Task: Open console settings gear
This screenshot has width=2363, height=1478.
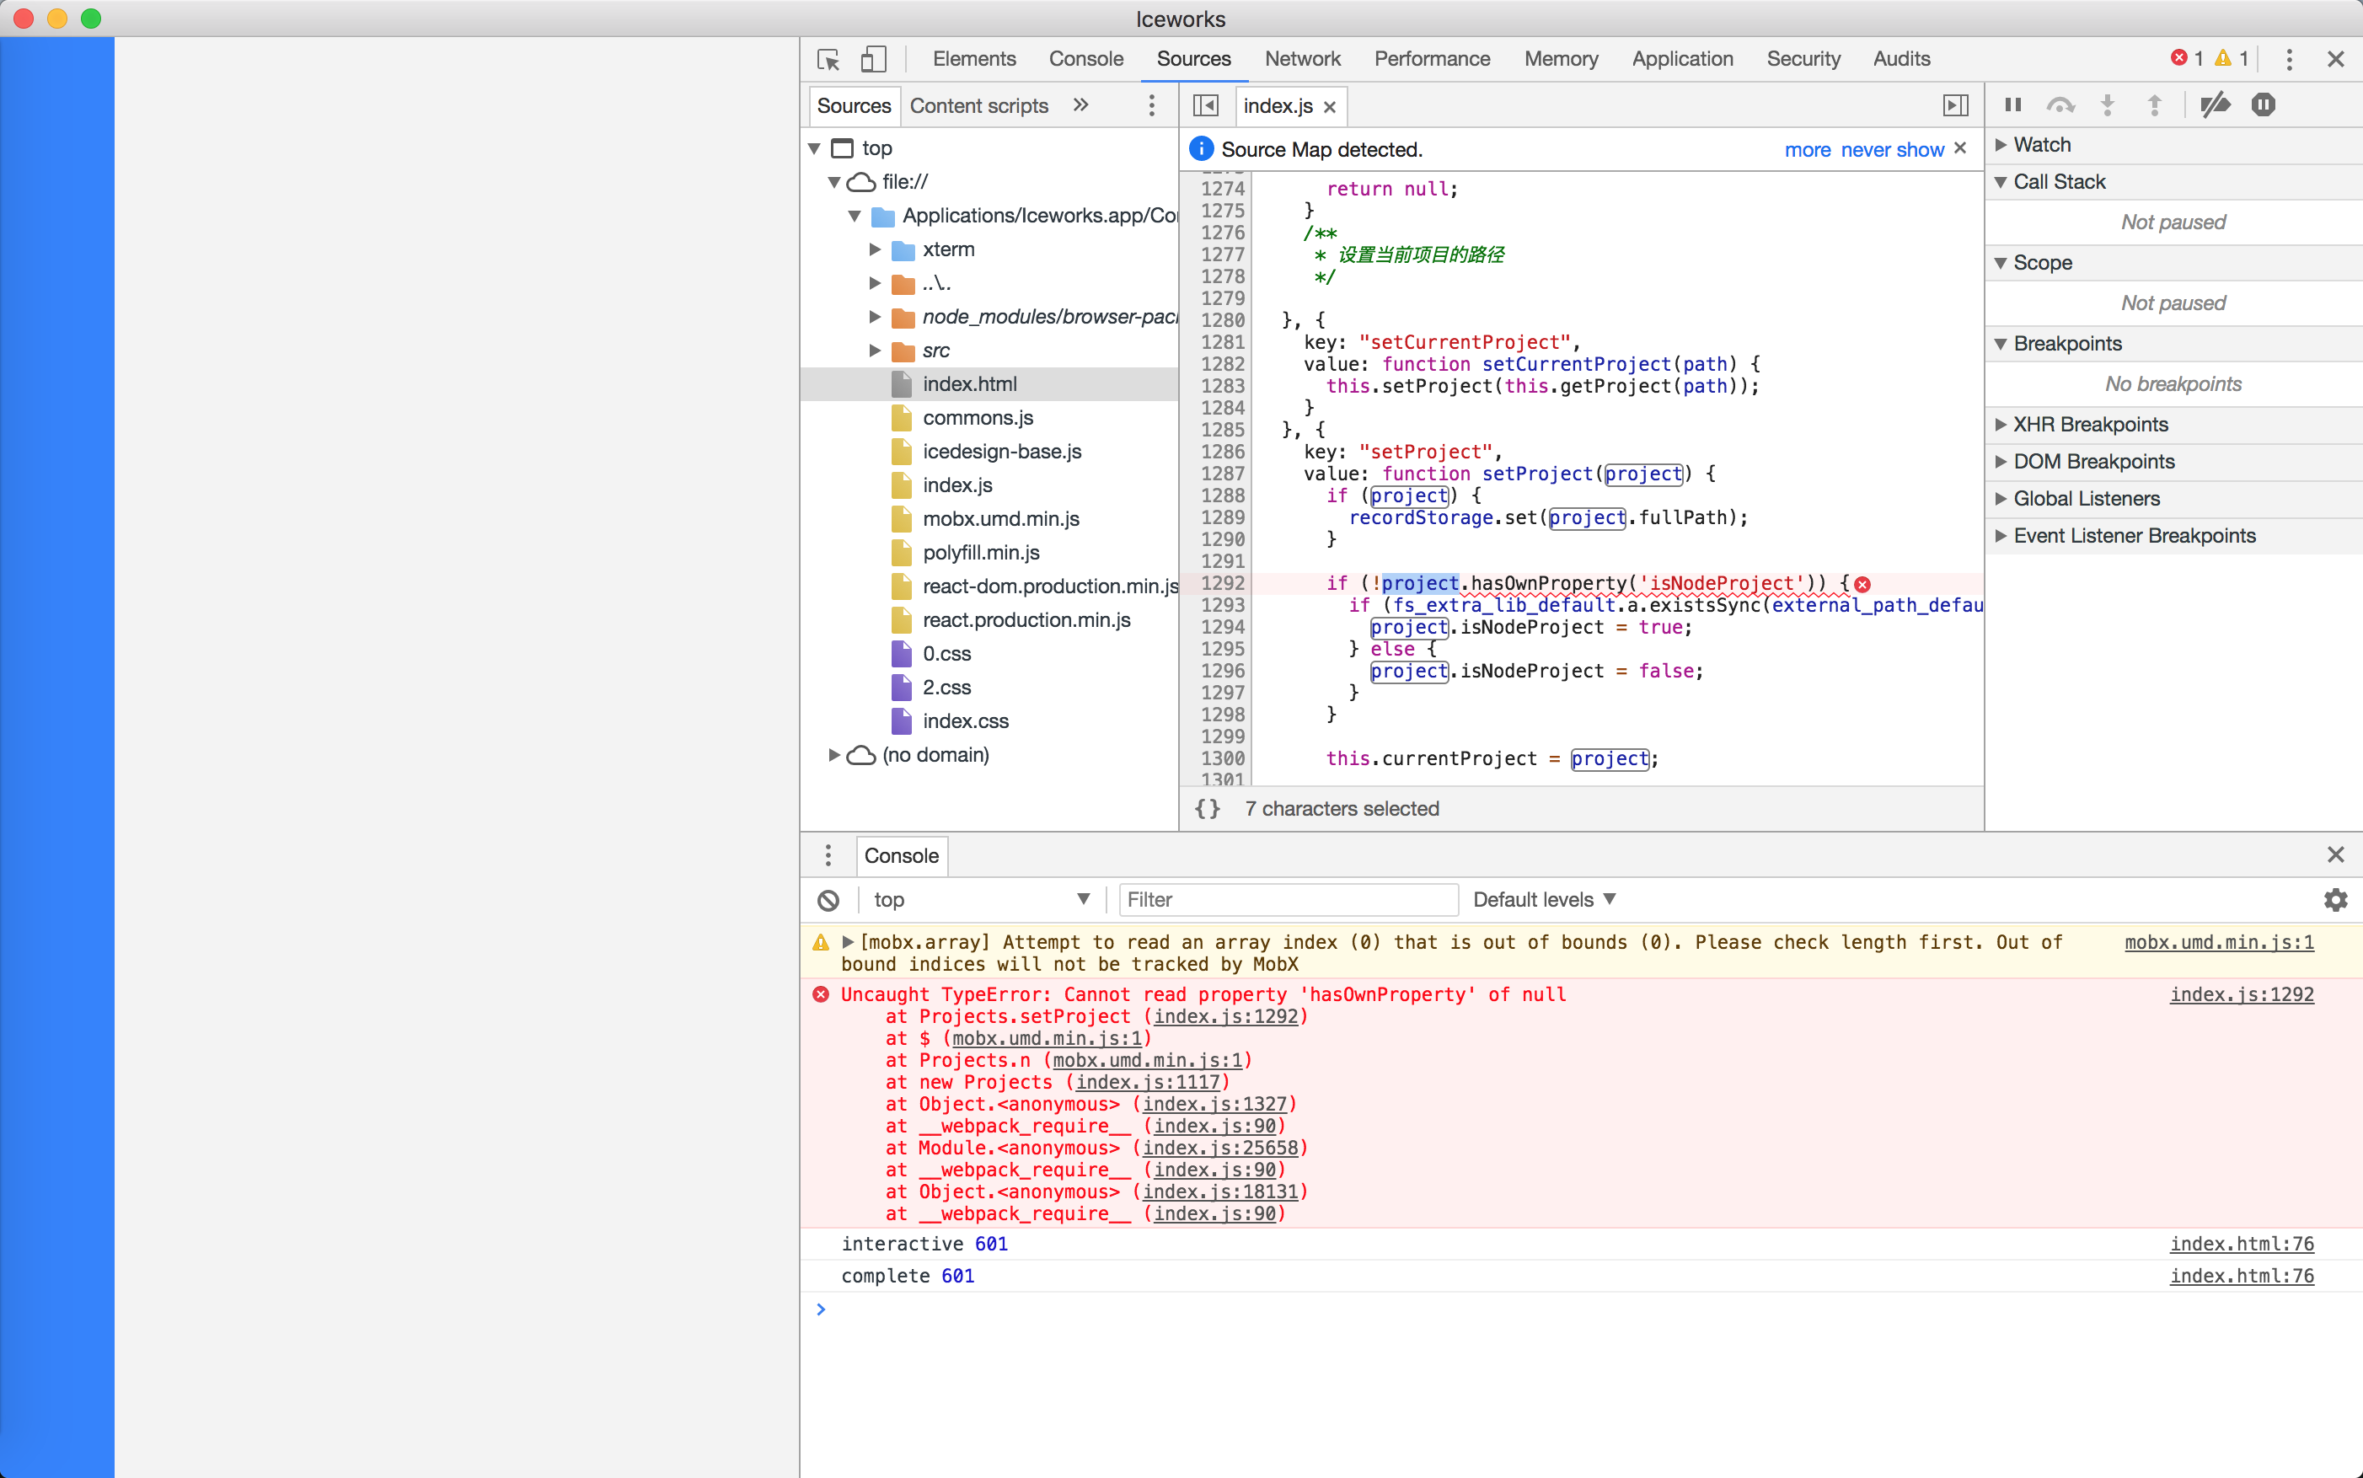Action: tap(2337, 899)
